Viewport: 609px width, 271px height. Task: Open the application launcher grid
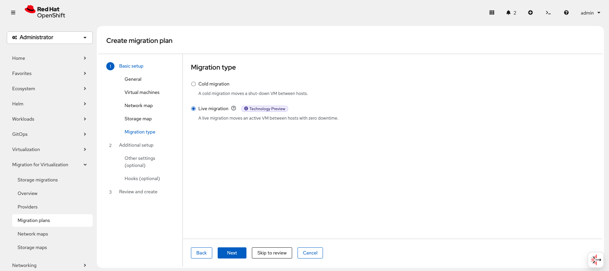pyautogui.click(x=492, y=13)
